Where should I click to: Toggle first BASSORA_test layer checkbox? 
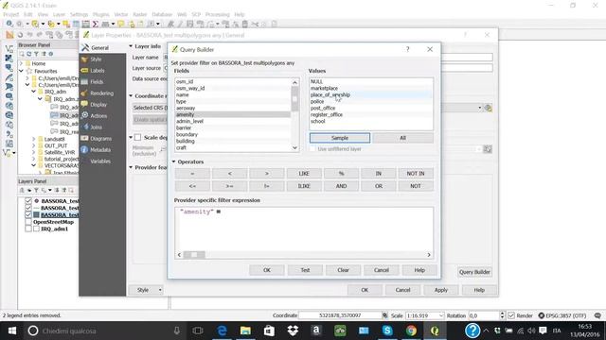(x=28, y=201)
